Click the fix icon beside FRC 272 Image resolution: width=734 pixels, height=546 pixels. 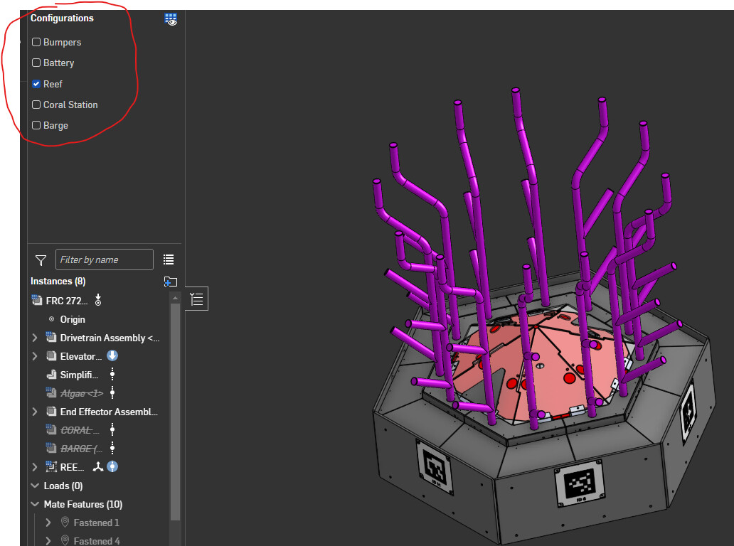(x=98, y=300)
